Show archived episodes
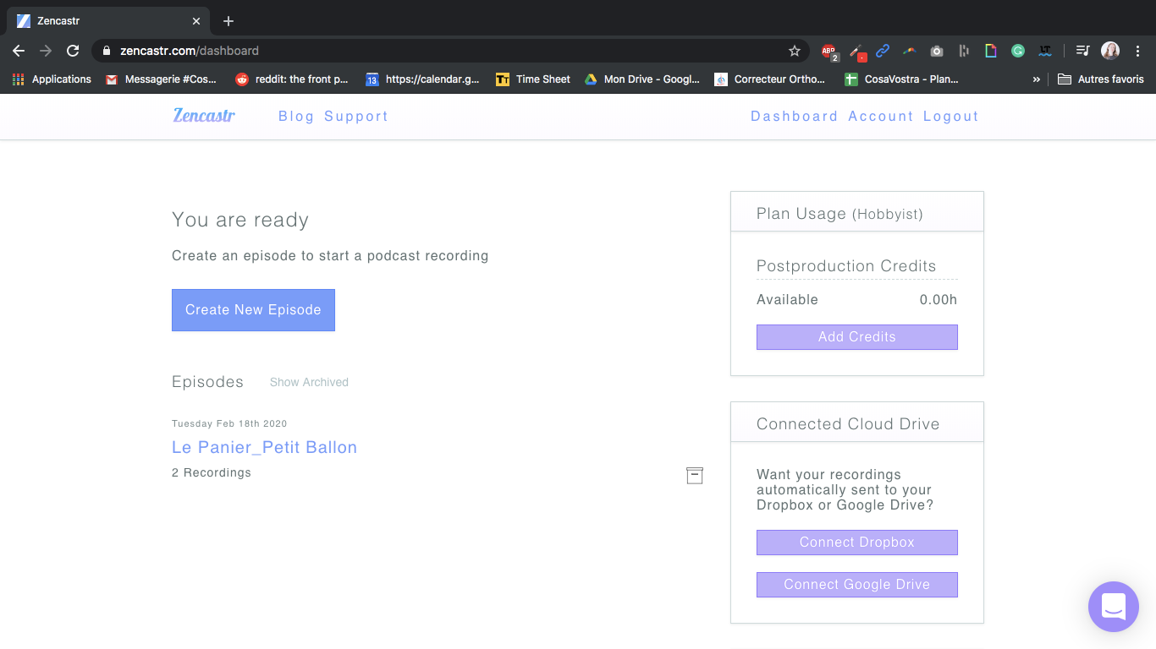 [x=309, y=382]
